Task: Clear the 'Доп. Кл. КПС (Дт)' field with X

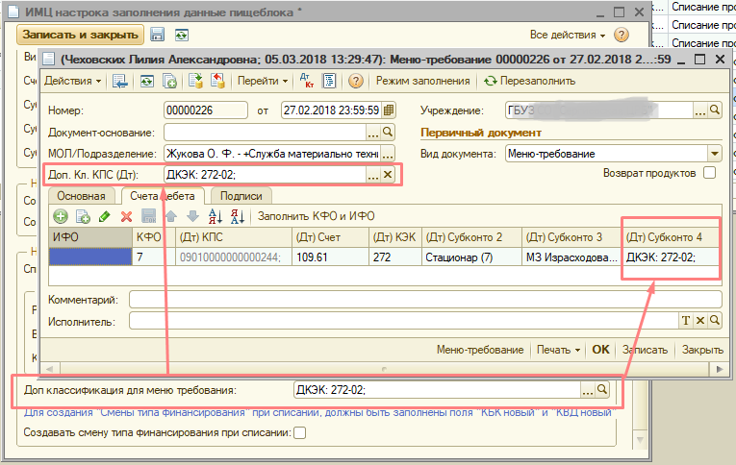Action: (388, 175)
